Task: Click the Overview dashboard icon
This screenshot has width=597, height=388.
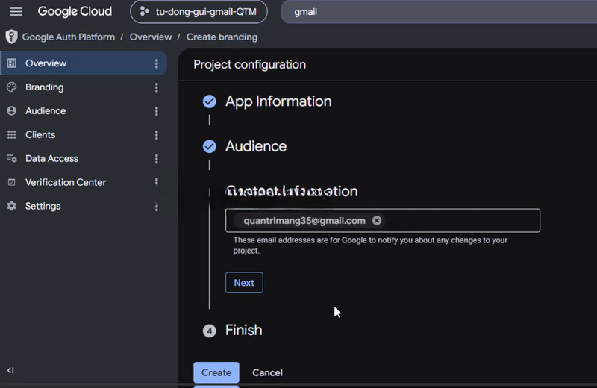Action: (12, 63)
